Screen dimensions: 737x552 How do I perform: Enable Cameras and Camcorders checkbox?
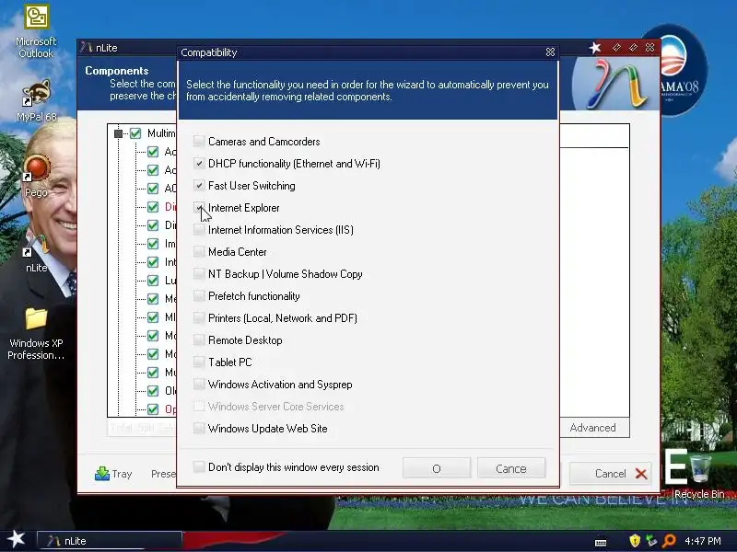pyautogui.click(x=199, y=142)
